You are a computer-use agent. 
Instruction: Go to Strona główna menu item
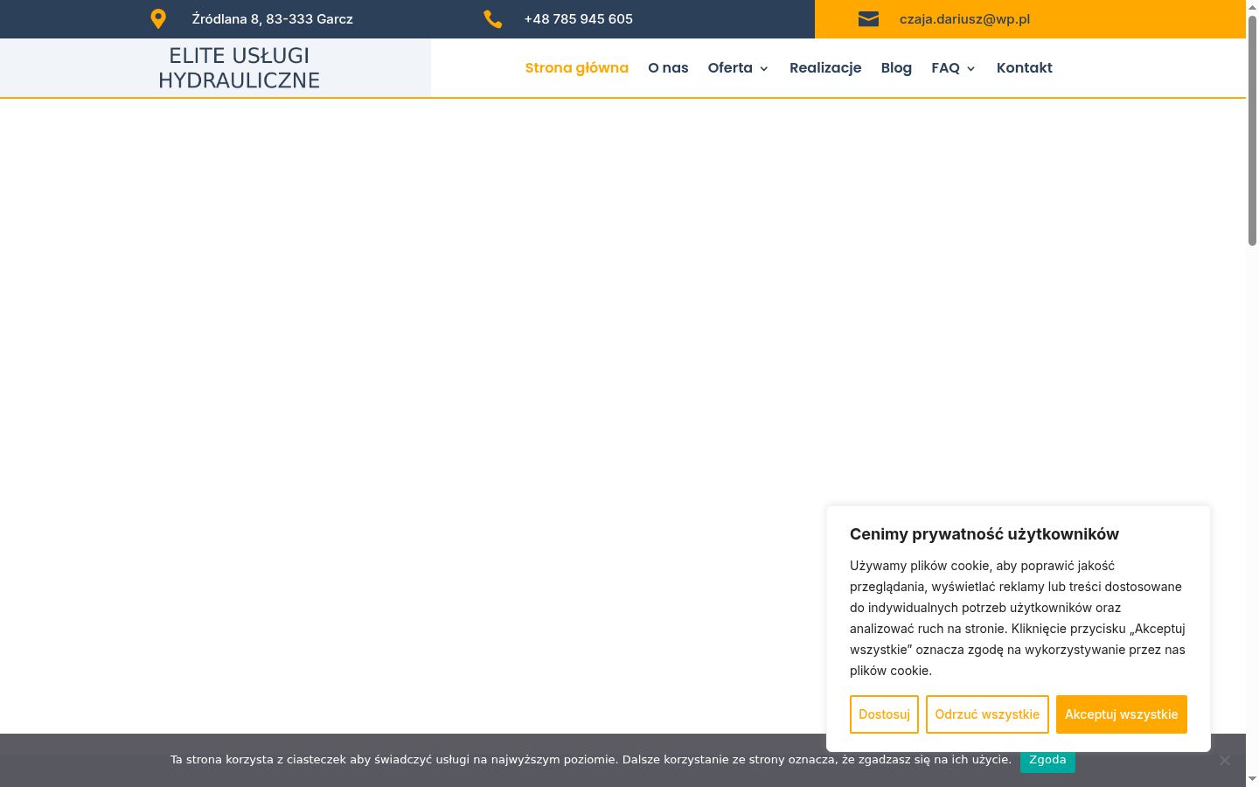click(x=577, y=68)
